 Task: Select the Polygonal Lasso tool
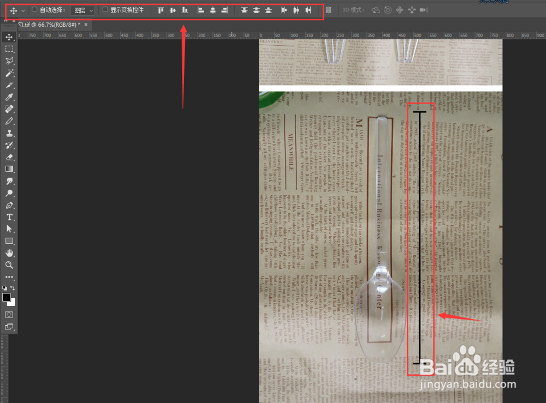click(9, 61)
